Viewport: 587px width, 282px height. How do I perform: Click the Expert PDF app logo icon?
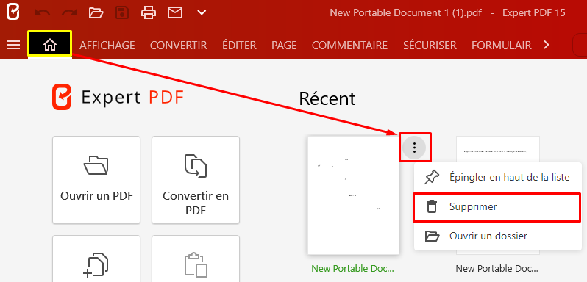pos(13,12)
